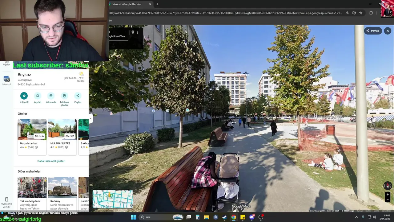The width and height of the screenshot is (394, 222).
Task: Click the microphone tray icon
Action: 363,217
